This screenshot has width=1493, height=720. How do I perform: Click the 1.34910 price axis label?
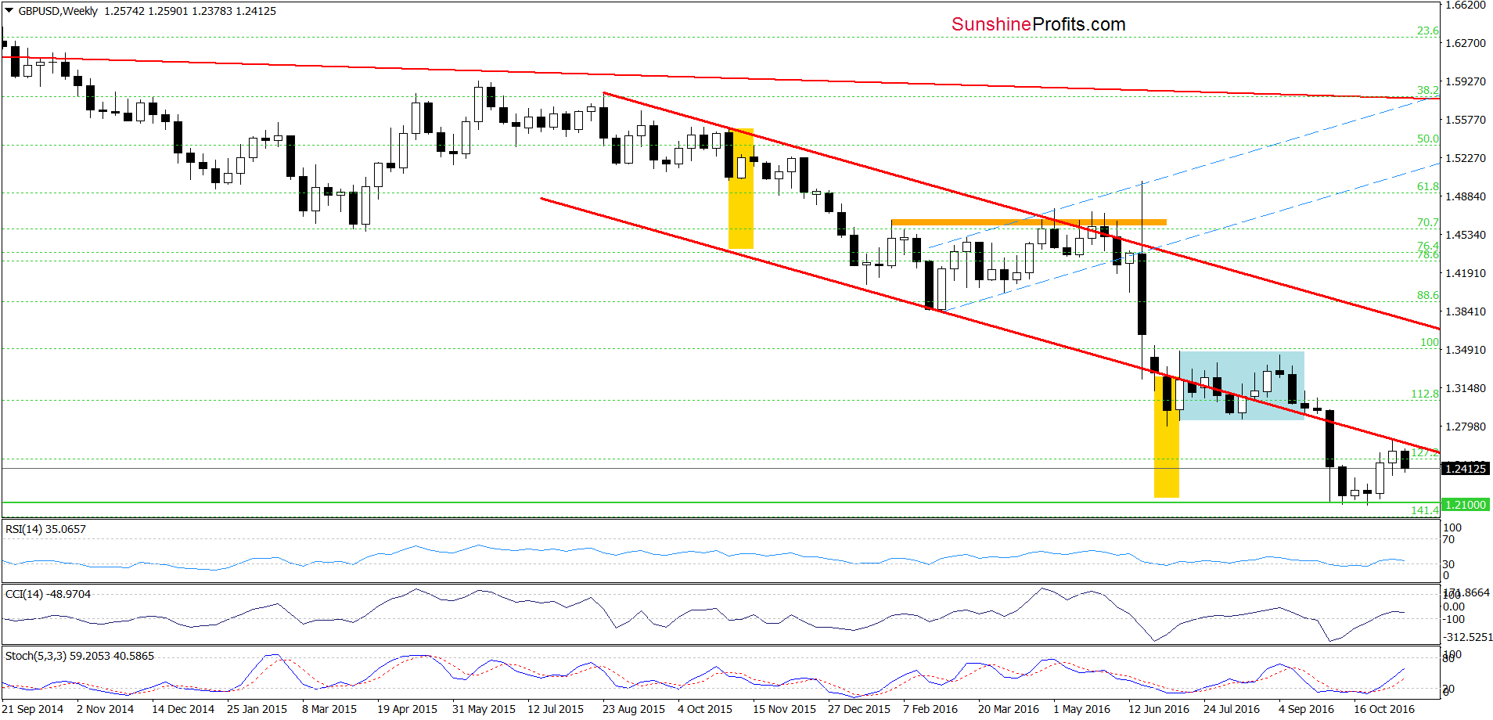[x=1465, y=350]
